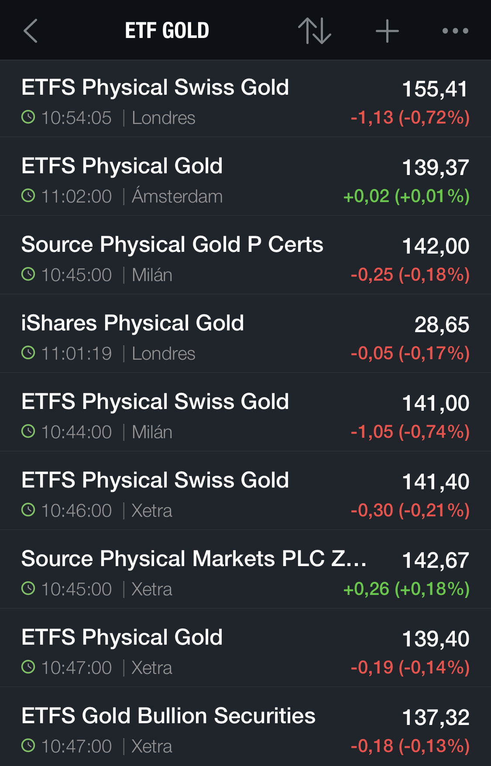The height and width of the screenshot is (766, 491).
Task: Add a new item with the plus icon
Action: pos(387,31)
